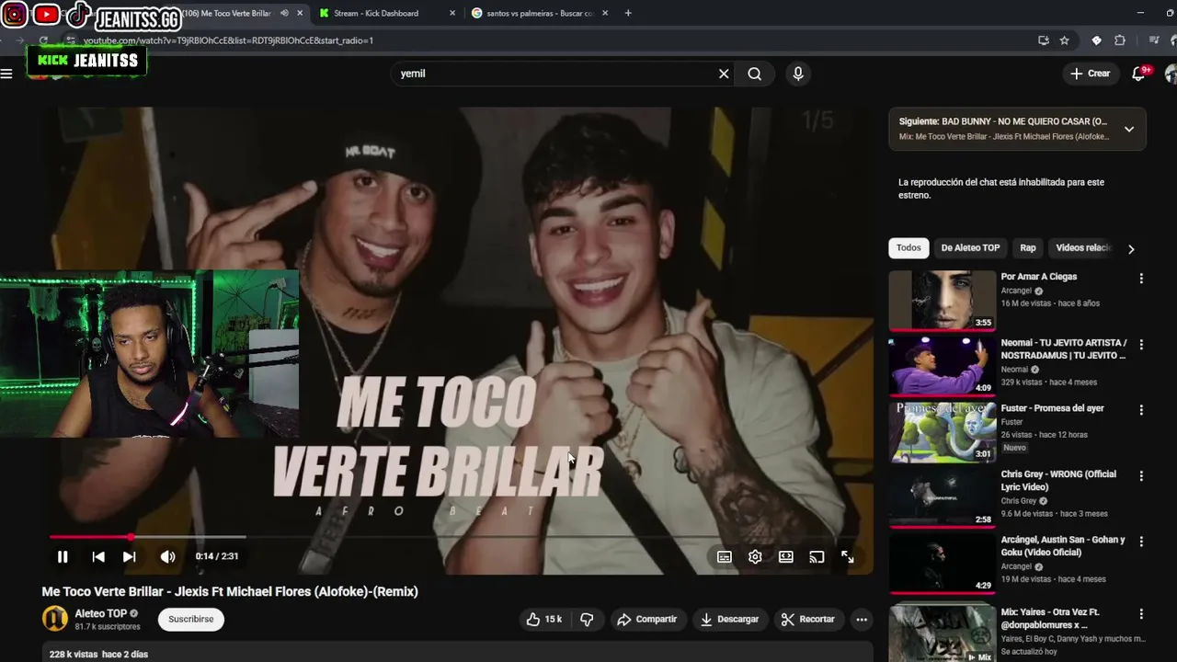Dislike the video with thumbs down
Image resolution: width=1177 pixels, height=662 pixels.
click(588, 619)
